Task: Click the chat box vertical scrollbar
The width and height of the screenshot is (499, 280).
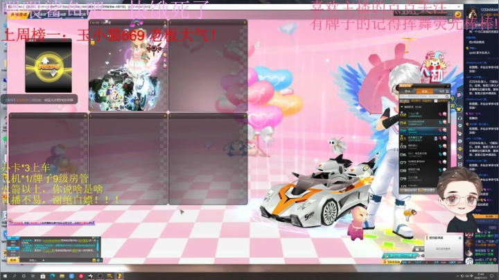Action: pyautogui.click(x=98, y=247)
